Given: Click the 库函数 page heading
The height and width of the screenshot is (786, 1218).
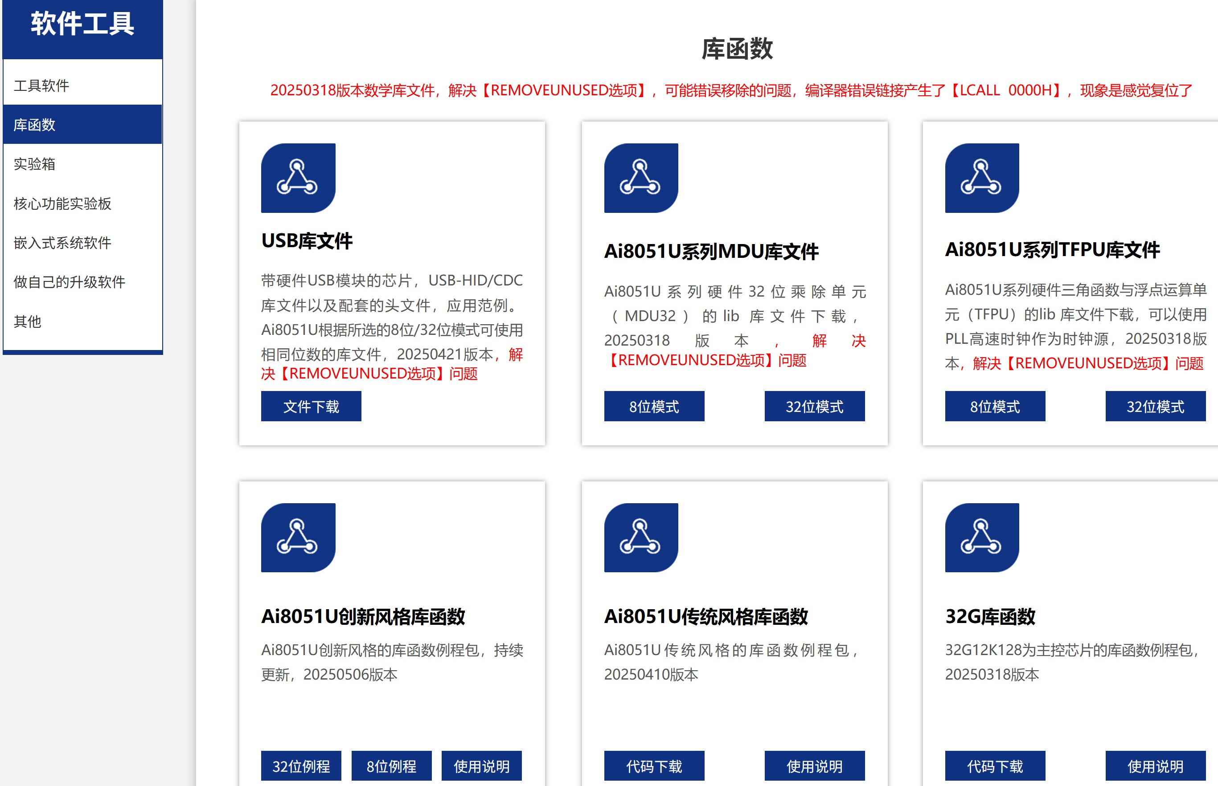Looking at the screenshot, I should (x=737, y=49).
